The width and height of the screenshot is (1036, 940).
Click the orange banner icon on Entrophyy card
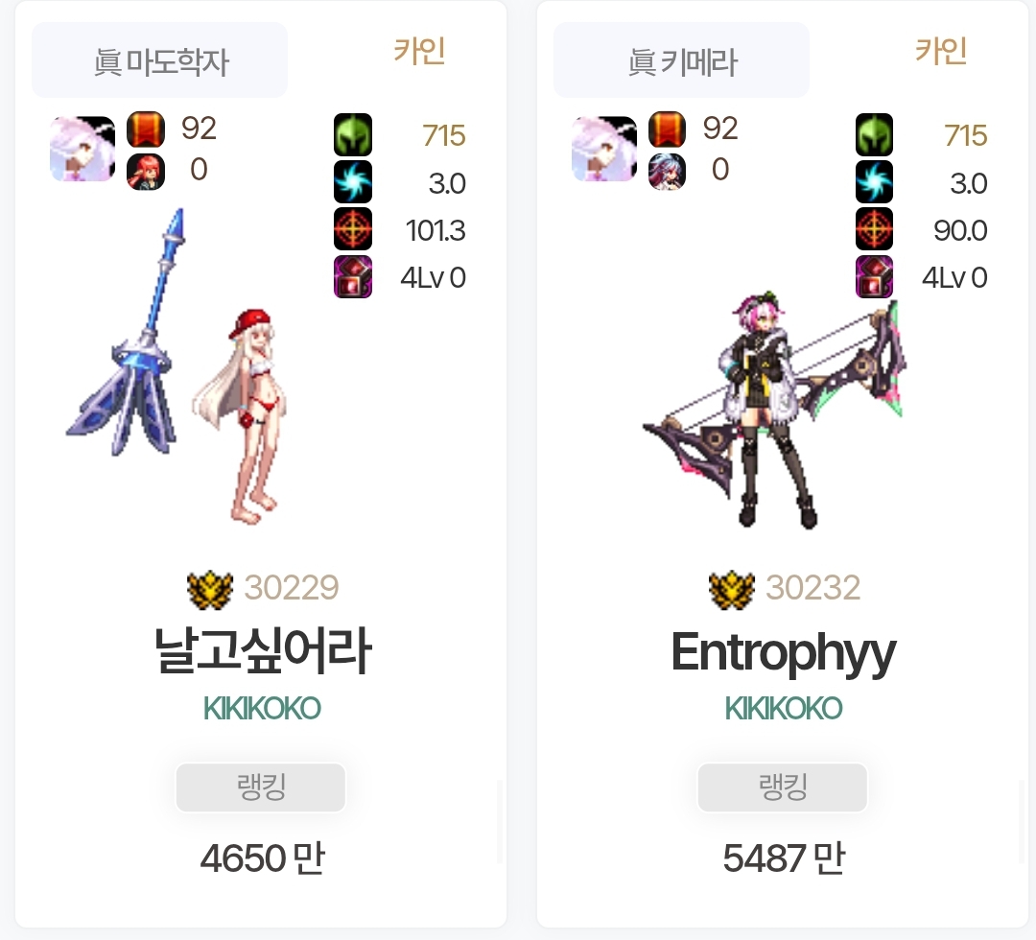click(668, 129)
